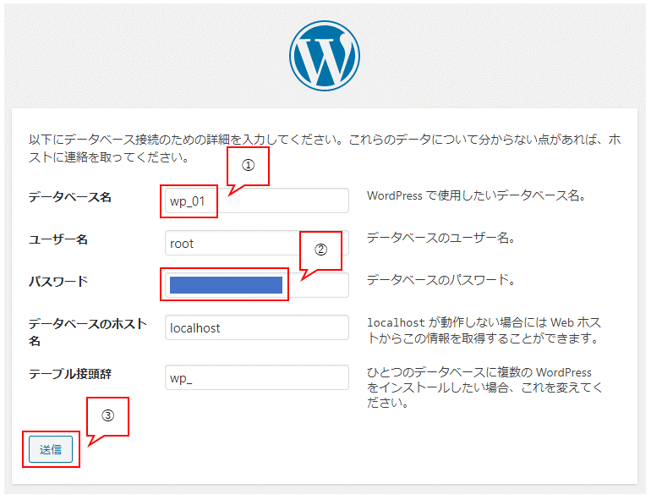This screenshot has height=500, width=651.
Task: Click the intro paragraph starting 以下にデータベース接続
Action: pos(325,148)
